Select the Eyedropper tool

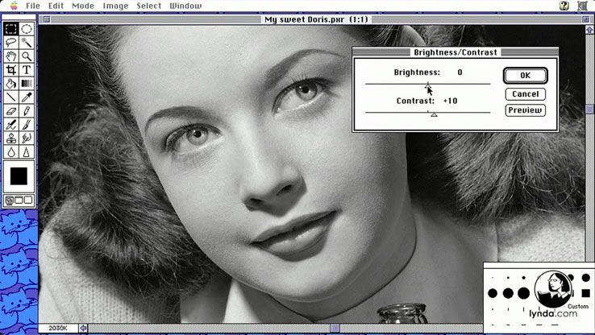point(27,97)
